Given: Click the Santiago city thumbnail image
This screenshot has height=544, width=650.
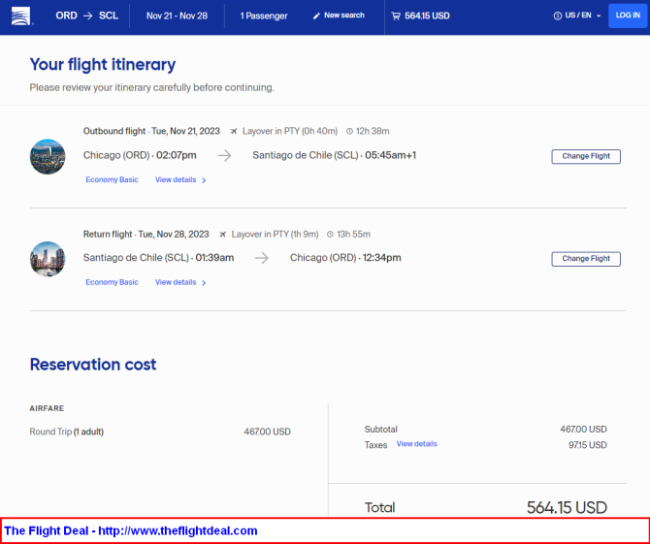Looking at the screenshot, I should pyautogui.click(x=48, y=157).
